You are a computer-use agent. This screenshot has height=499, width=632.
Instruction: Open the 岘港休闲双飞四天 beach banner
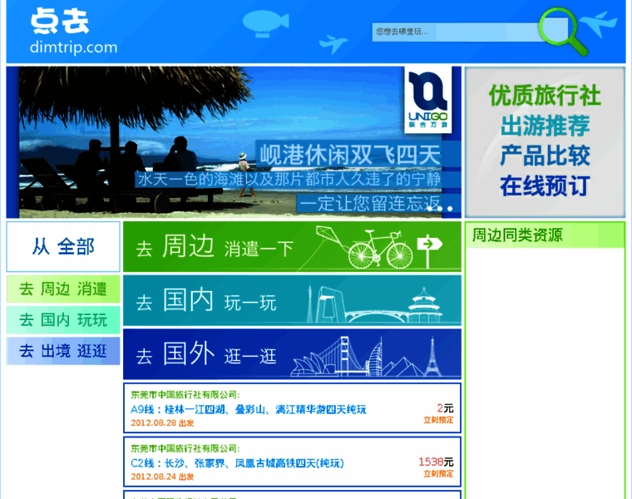tap(234, 142)
